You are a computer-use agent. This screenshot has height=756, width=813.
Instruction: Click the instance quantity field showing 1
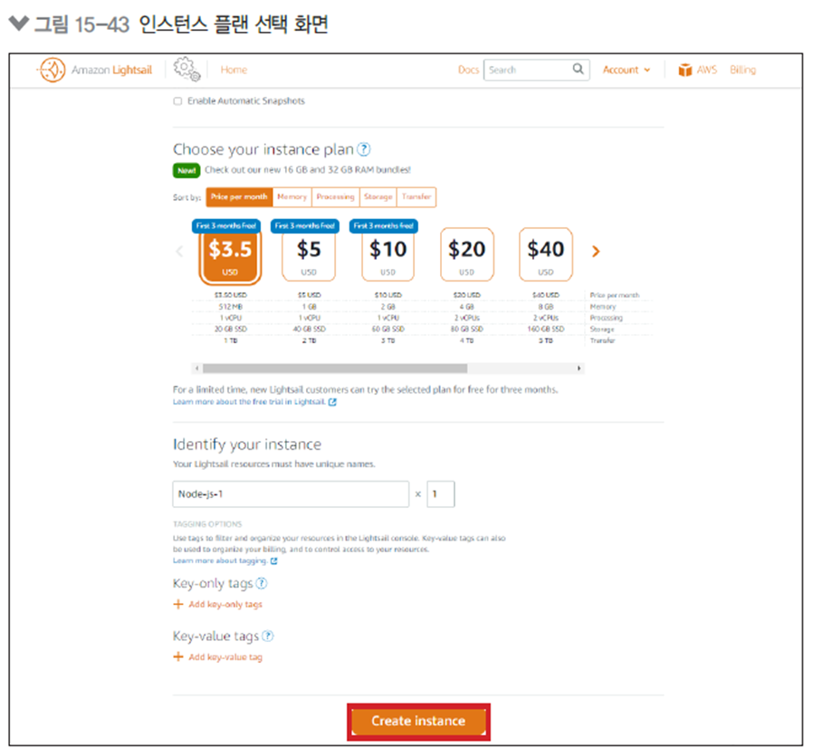tap(441, 494)
